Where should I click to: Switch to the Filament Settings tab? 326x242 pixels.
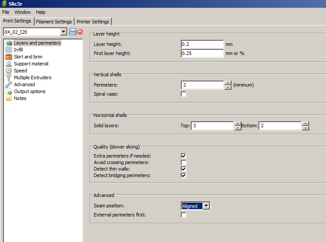tap(54, 22)
